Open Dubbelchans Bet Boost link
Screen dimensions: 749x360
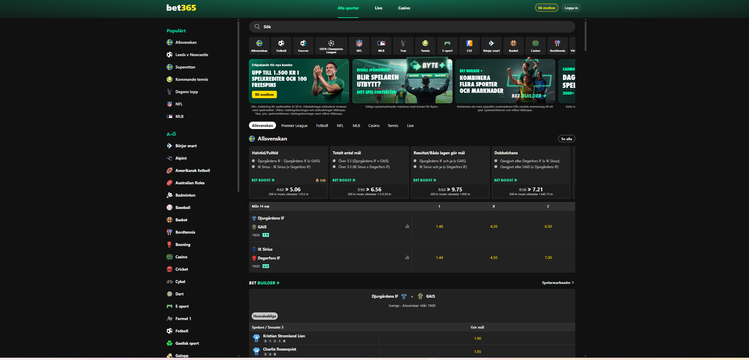coord(506,180)
